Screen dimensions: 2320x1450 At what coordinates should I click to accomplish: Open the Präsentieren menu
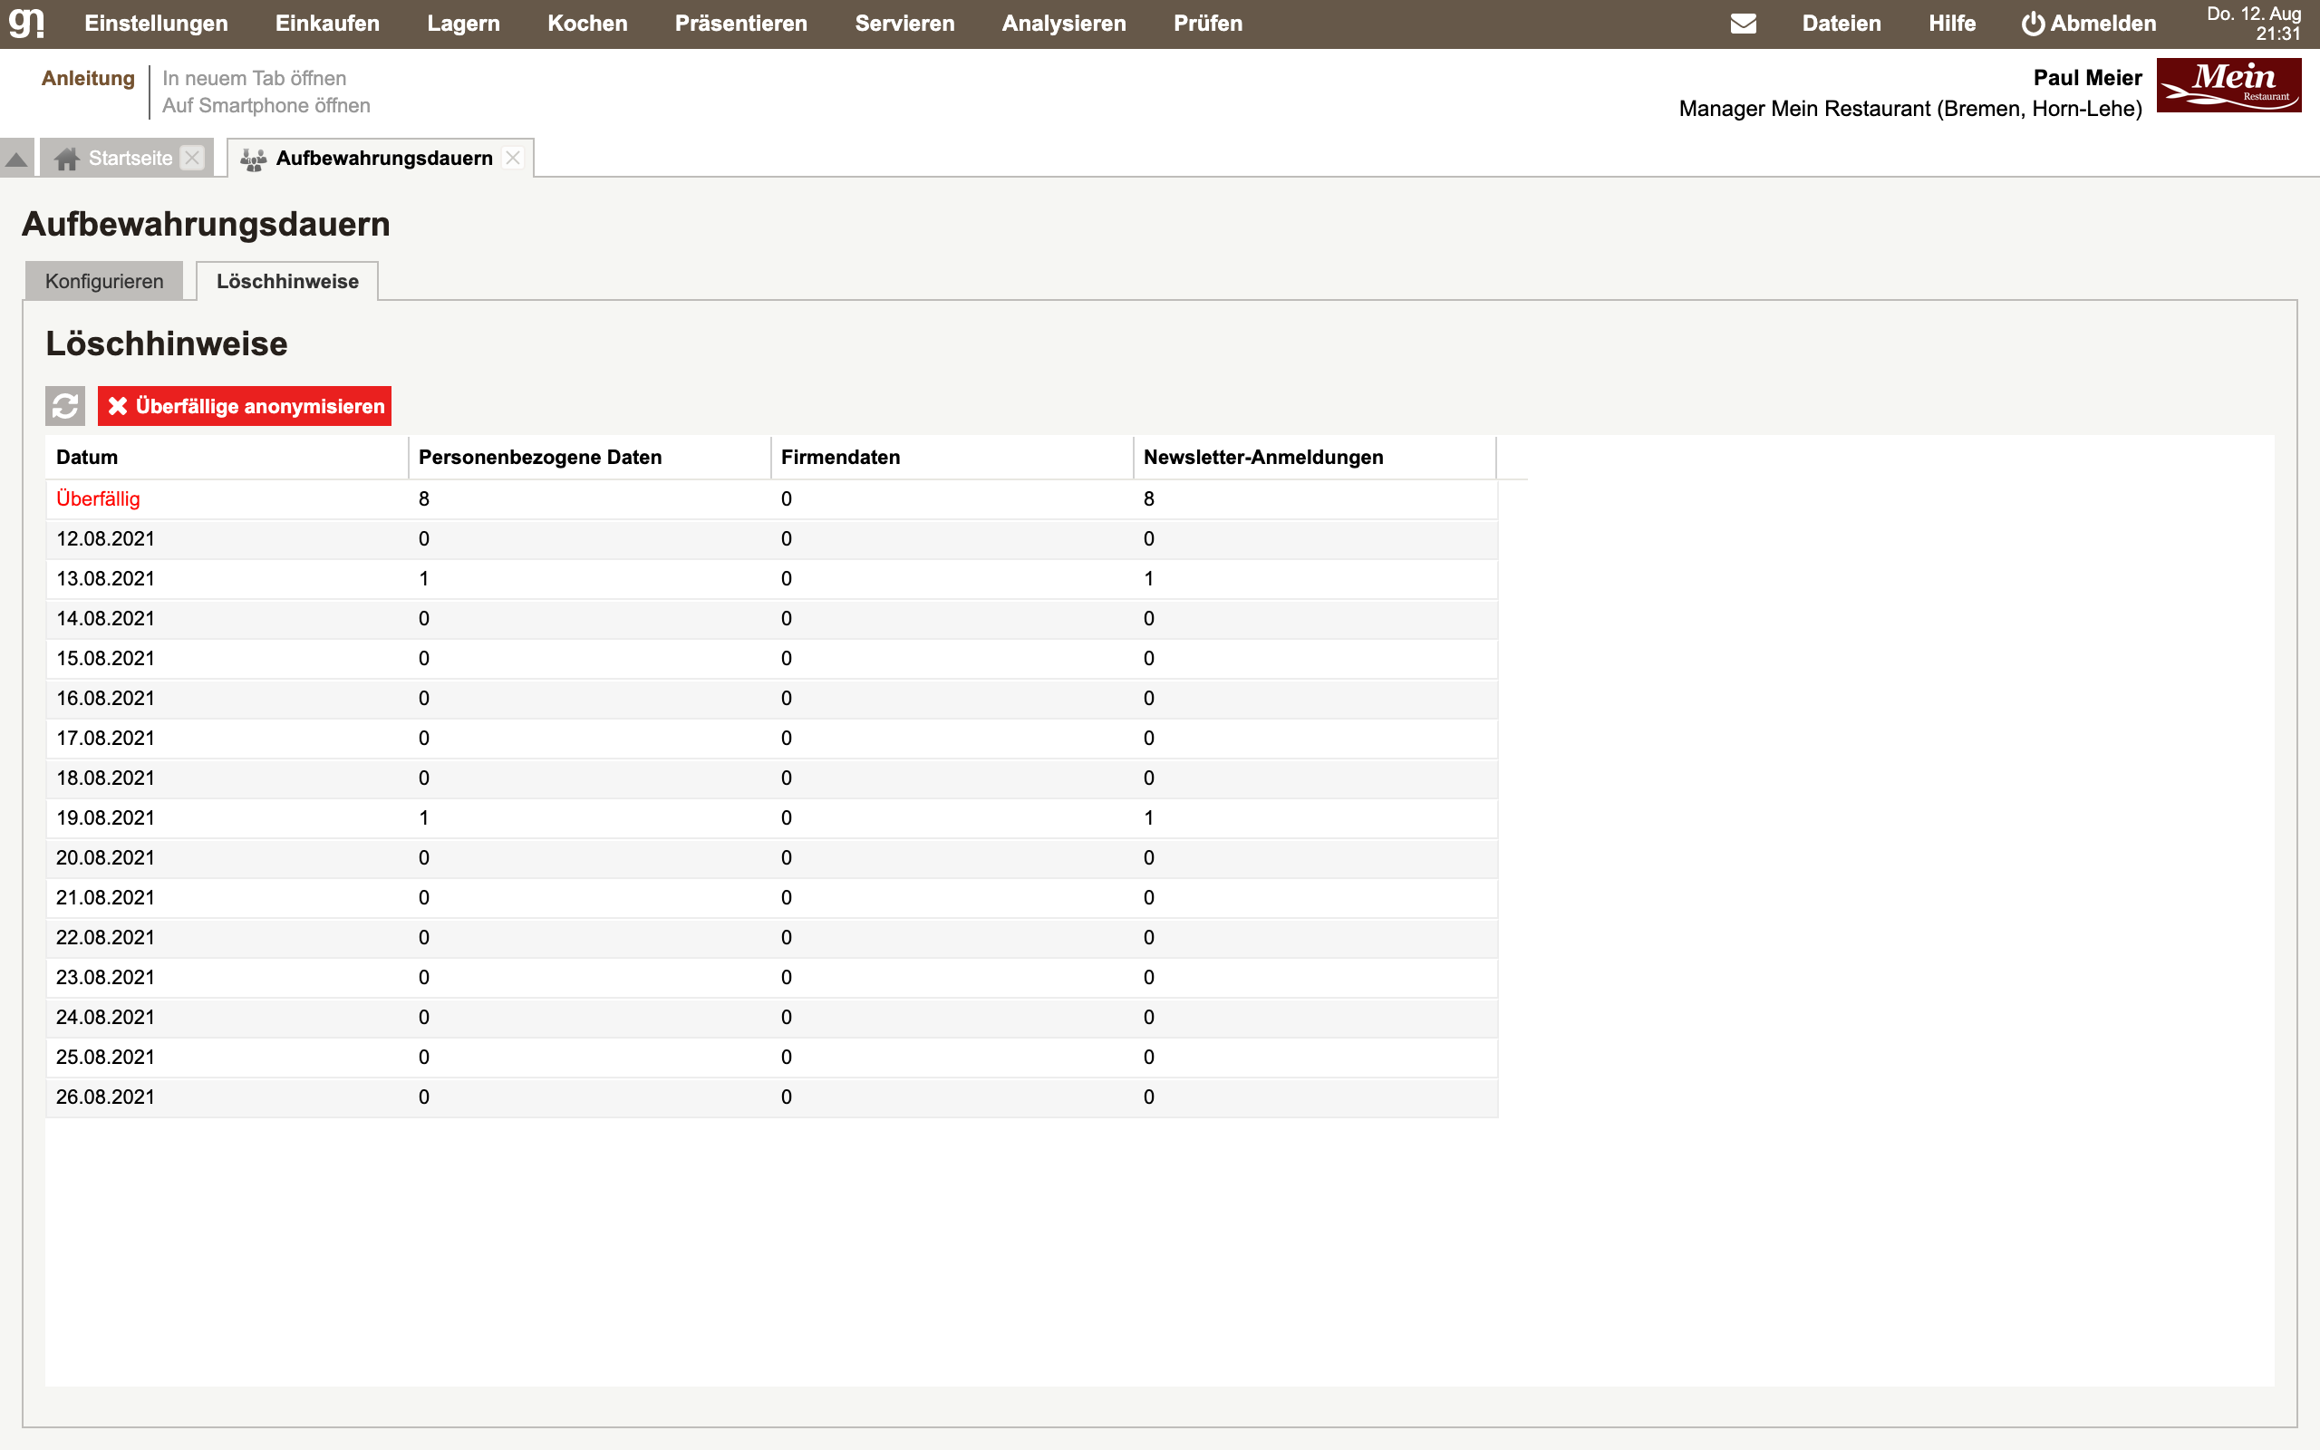741,23
